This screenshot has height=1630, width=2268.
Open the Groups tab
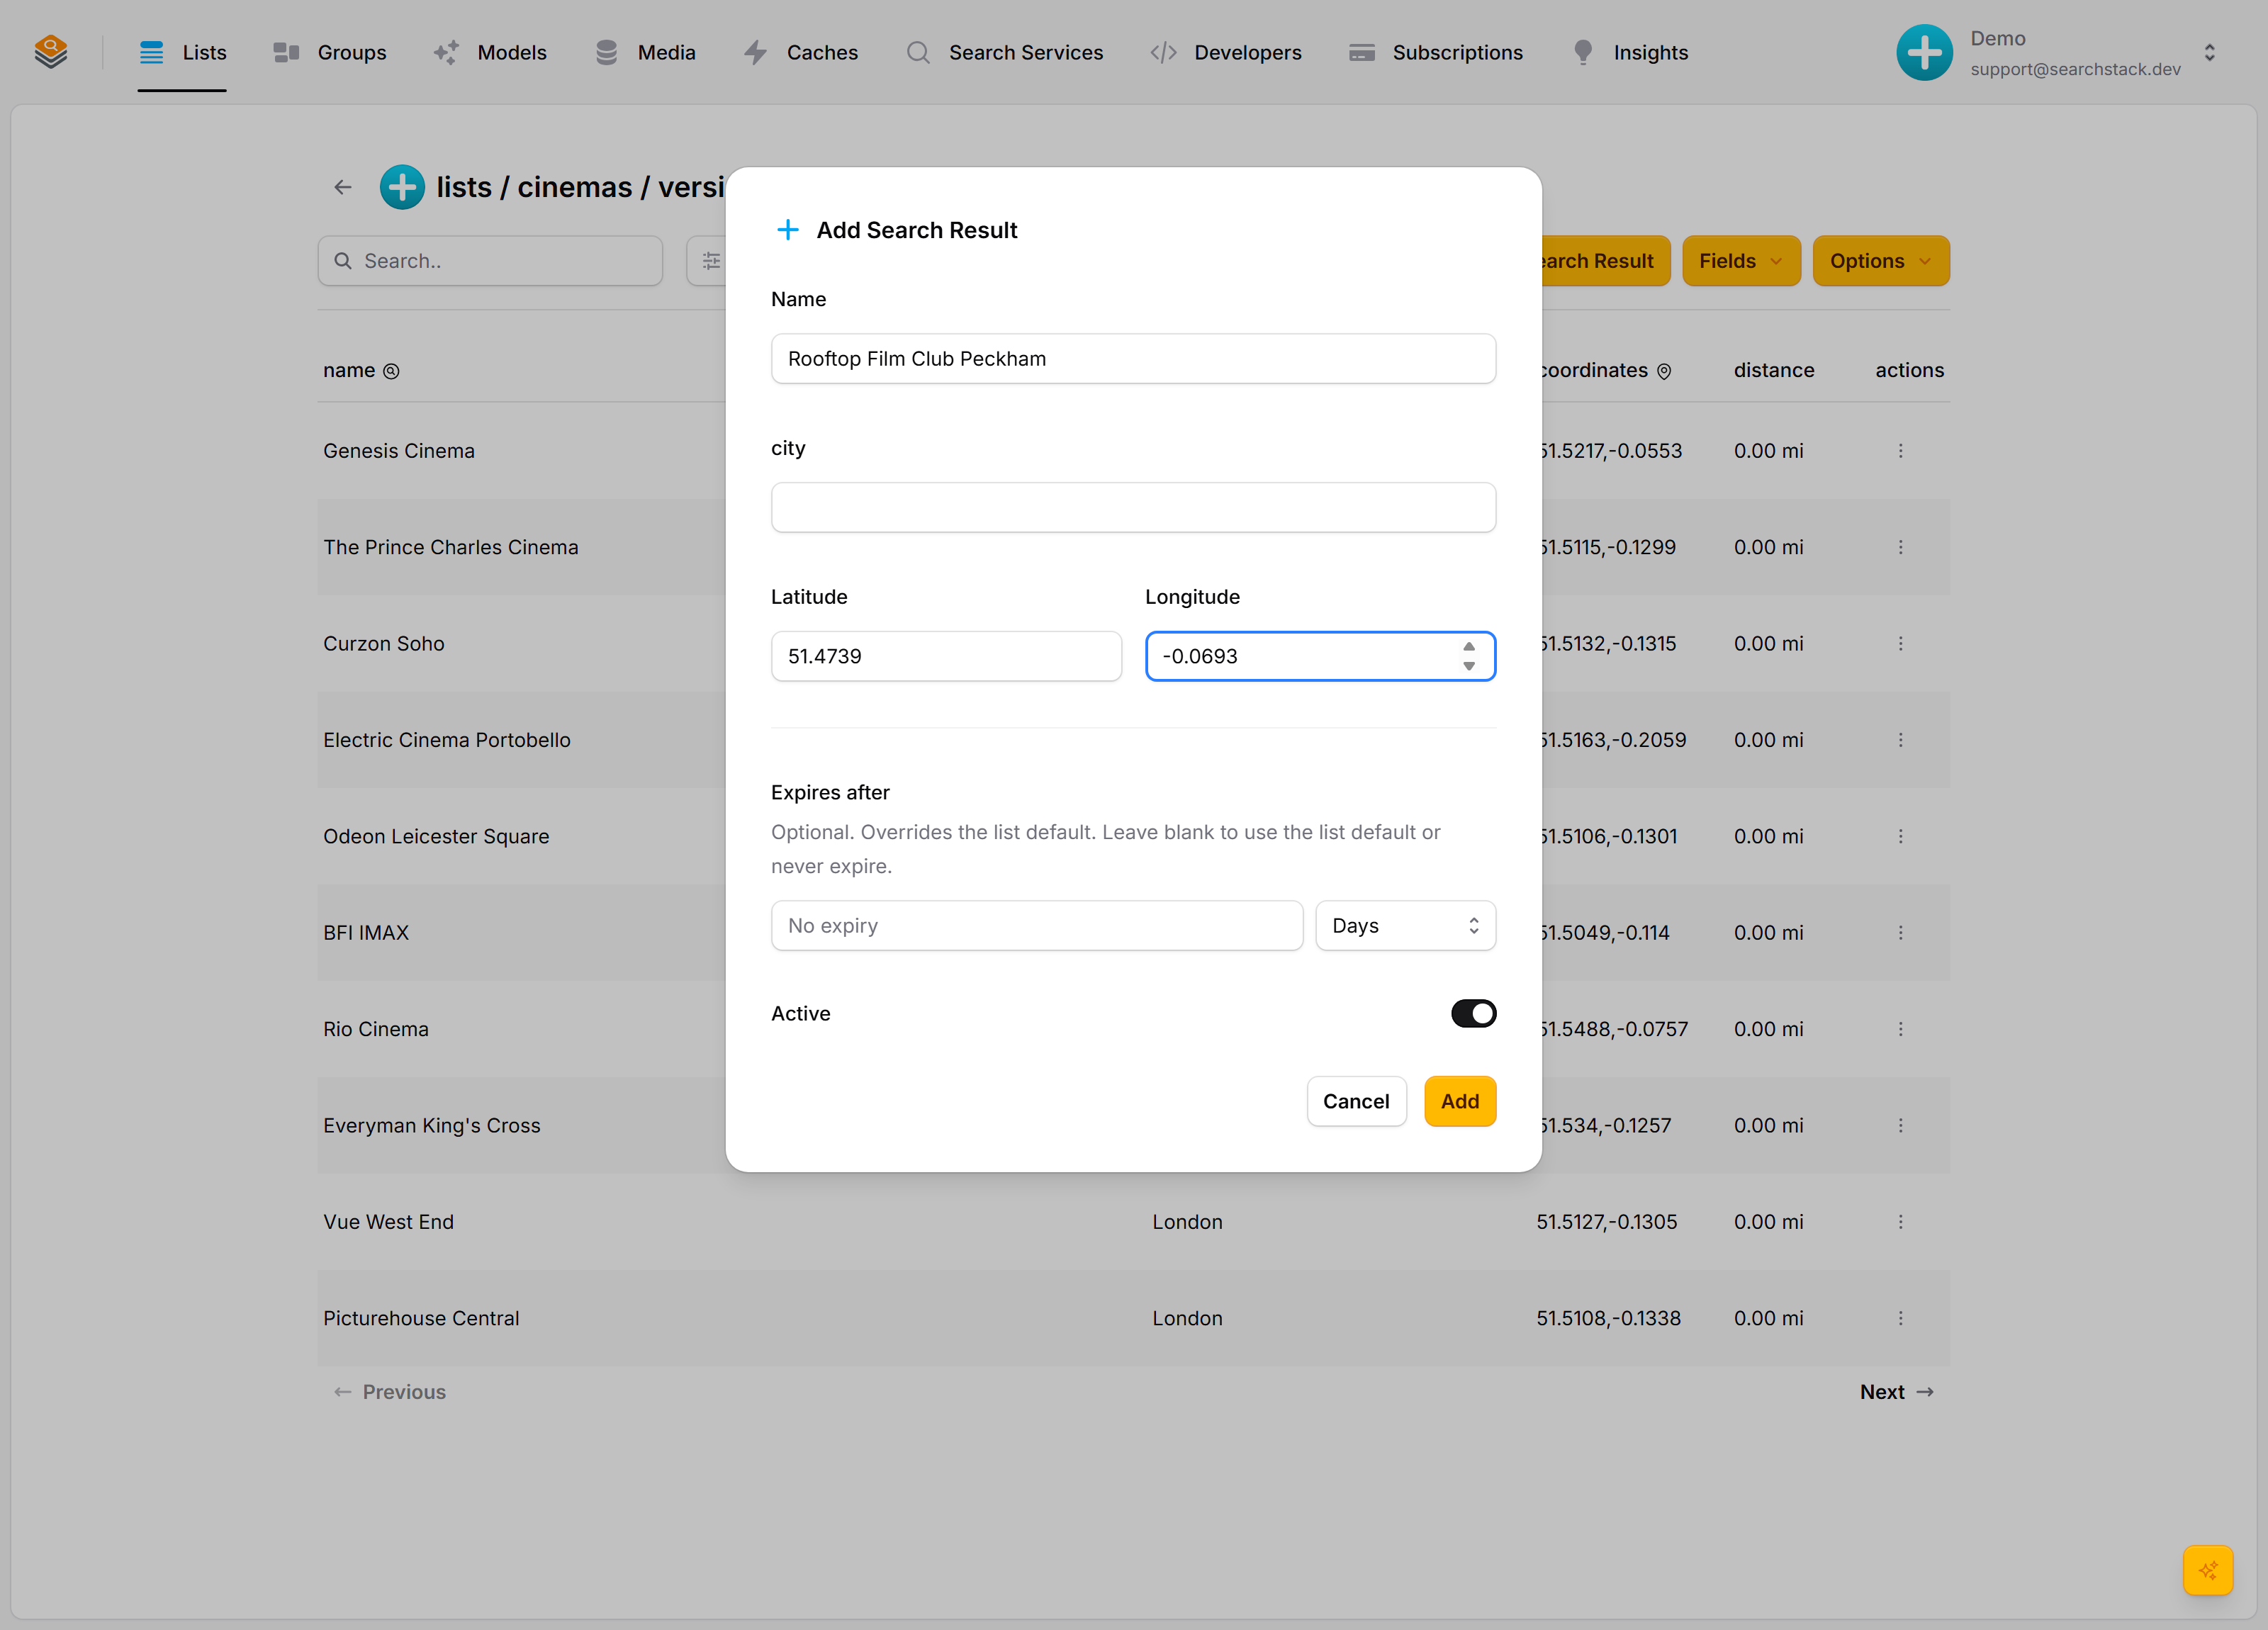pyautogui.click(x=330, y=52)
